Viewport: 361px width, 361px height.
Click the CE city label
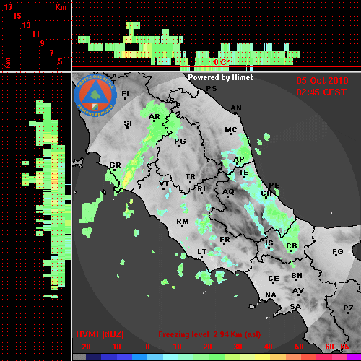pos(274,279)
